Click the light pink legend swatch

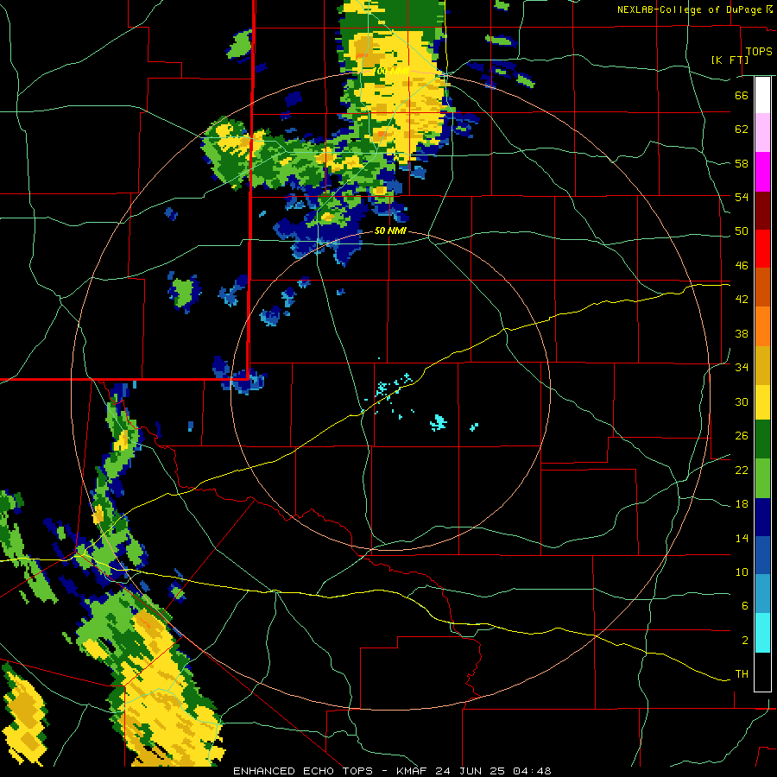762,132
